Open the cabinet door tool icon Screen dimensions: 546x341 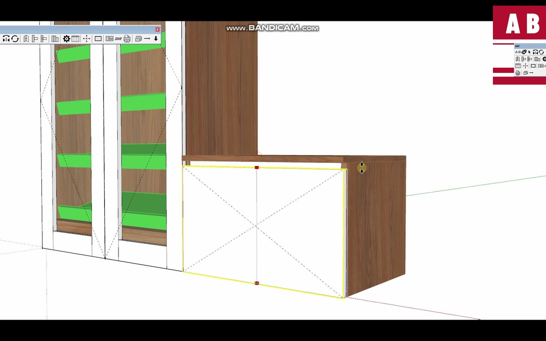pos(26,39)
